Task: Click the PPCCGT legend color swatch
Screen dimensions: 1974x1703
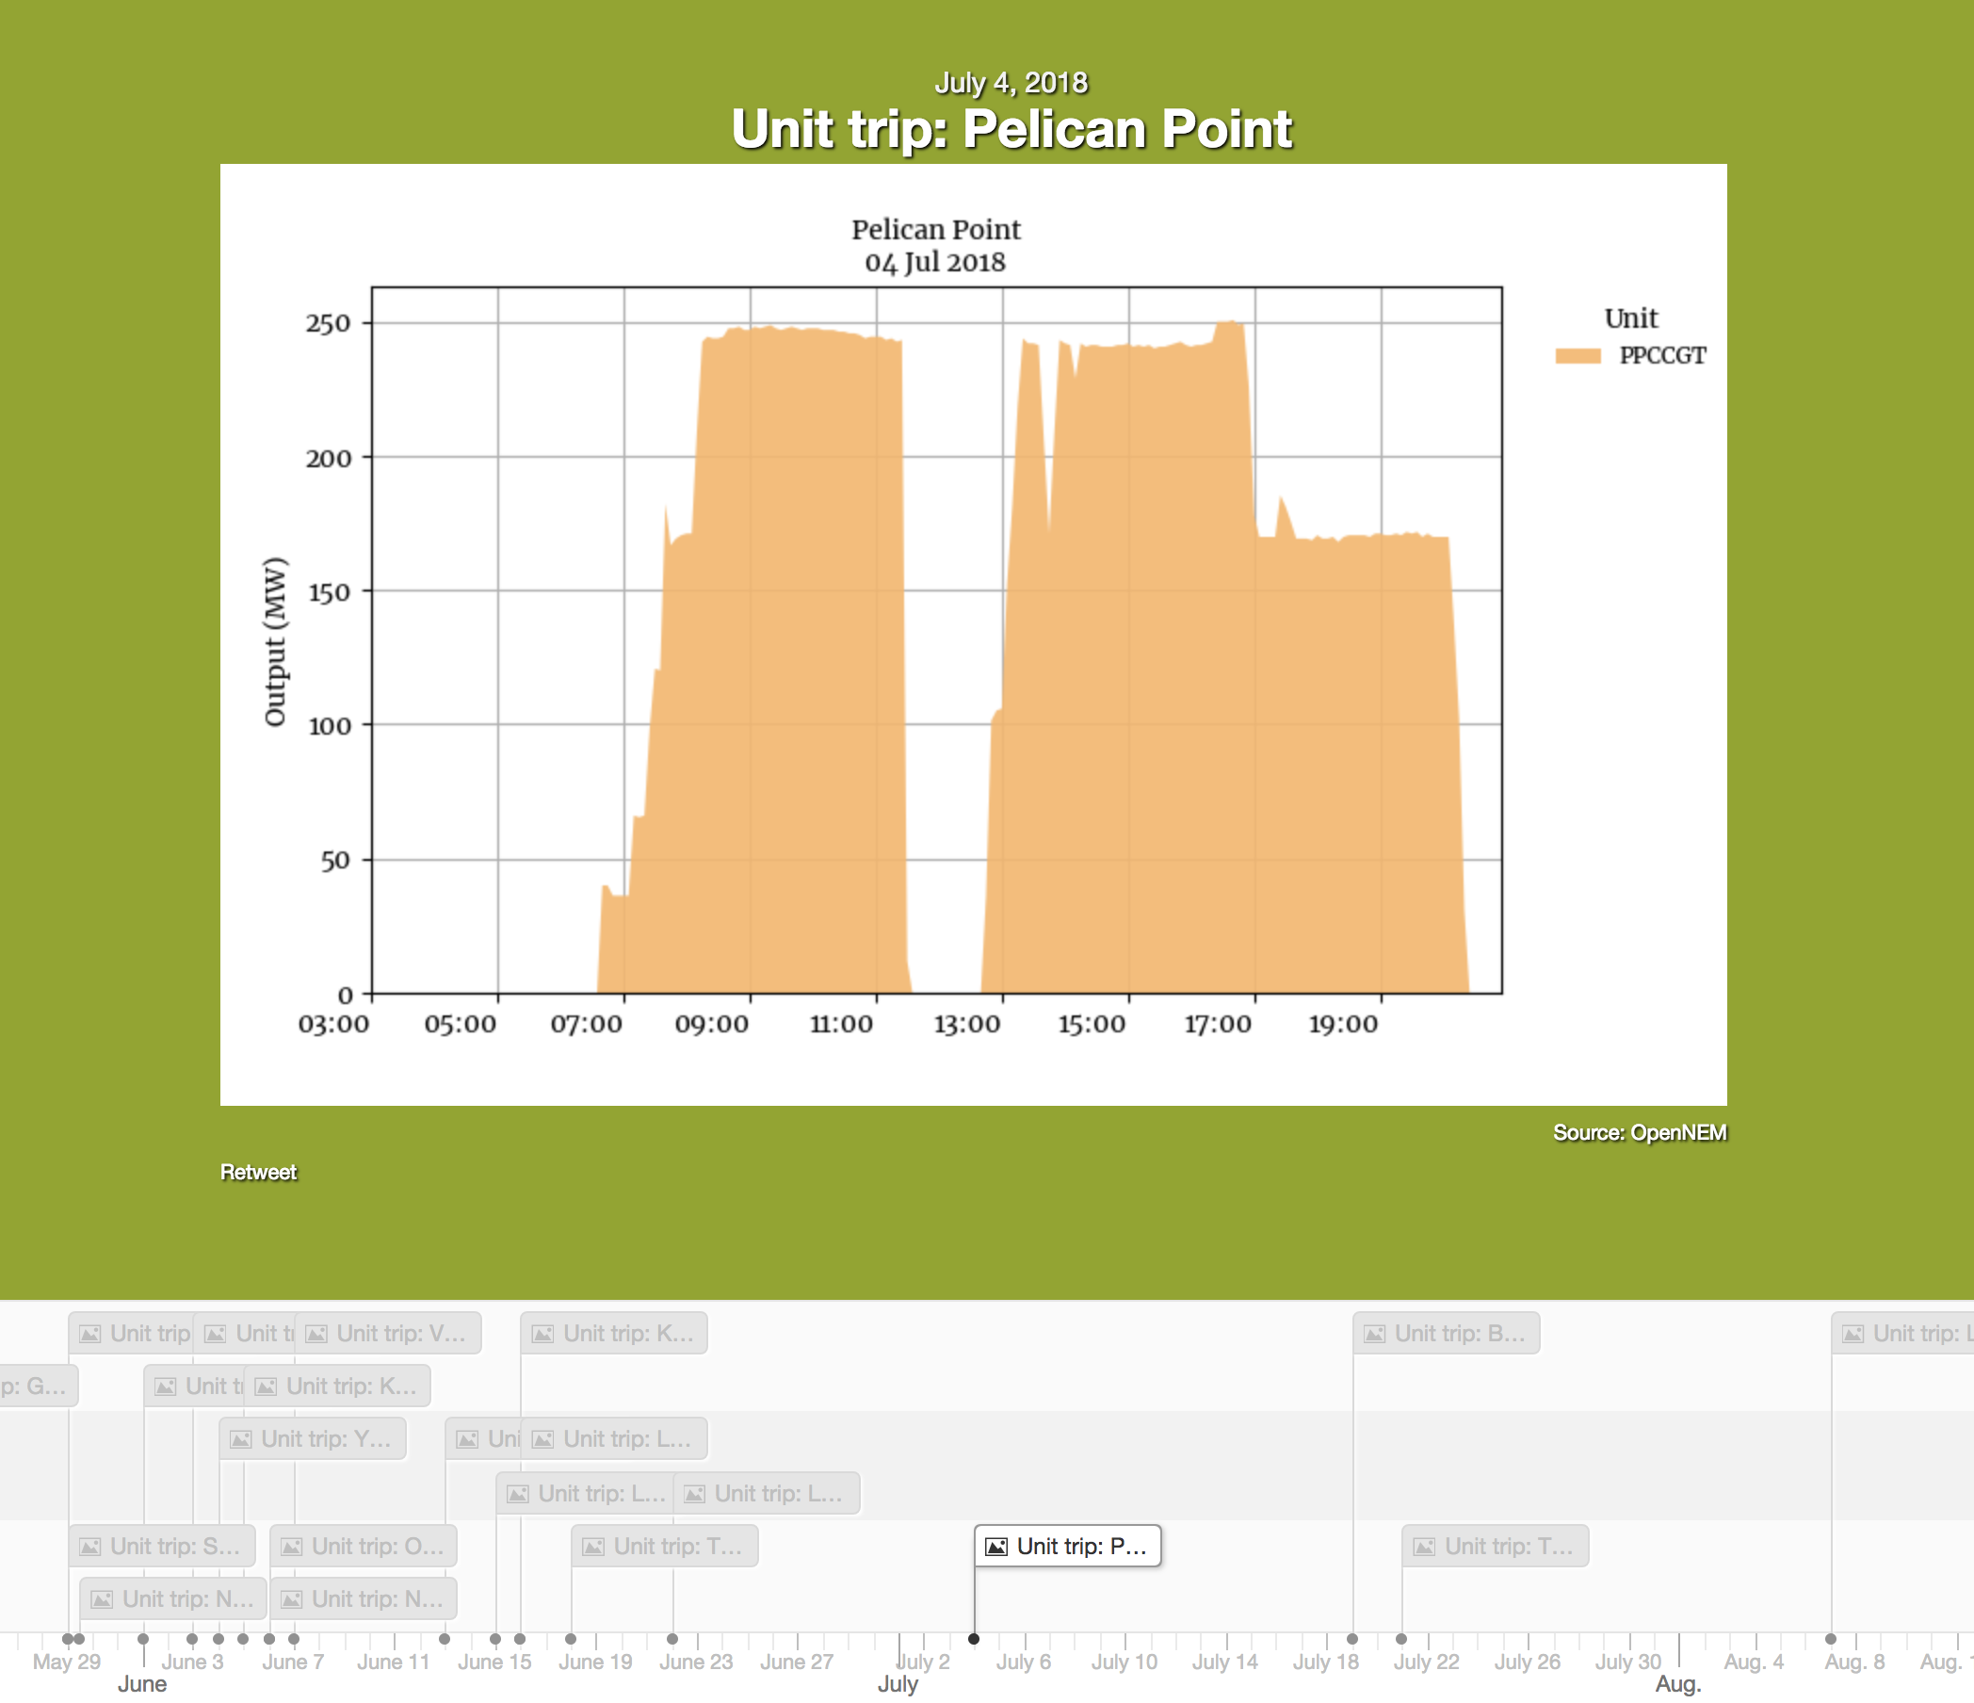Action: click(1577, 355)
